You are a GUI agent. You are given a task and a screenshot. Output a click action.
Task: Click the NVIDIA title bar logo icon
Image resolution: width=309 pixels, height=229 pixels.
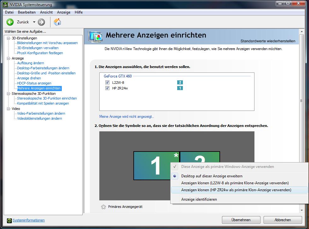pyautogui.click(x=6, y=4)
